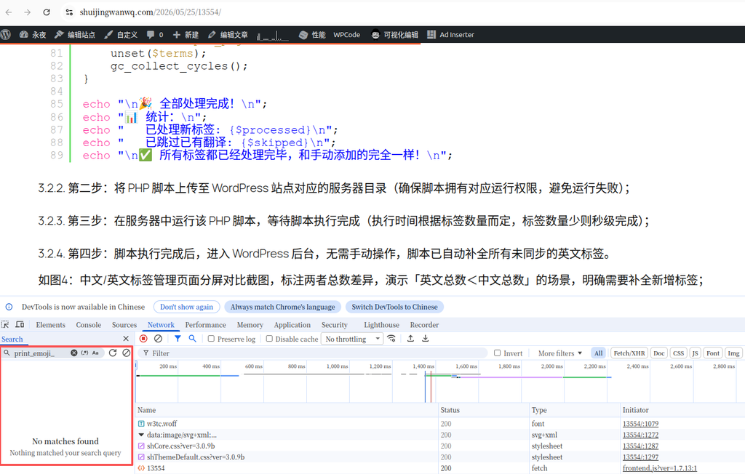Switch to Sources tab

pyautogui.click(x=124, y=325)
